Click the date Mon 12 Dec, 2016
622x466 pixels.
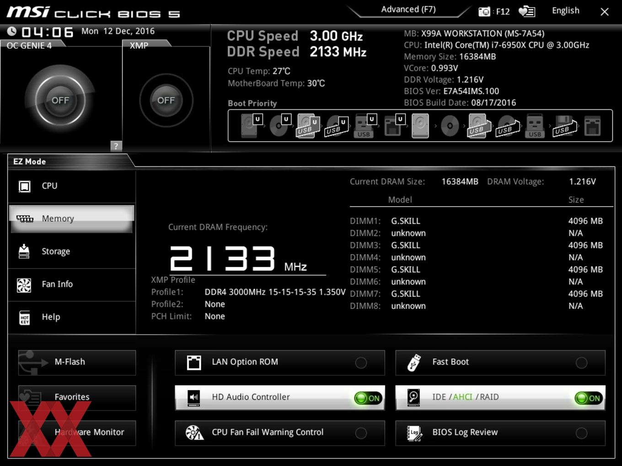118,31
